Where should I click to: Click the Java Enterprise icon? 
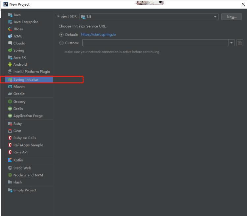click(x=10, y=22)
